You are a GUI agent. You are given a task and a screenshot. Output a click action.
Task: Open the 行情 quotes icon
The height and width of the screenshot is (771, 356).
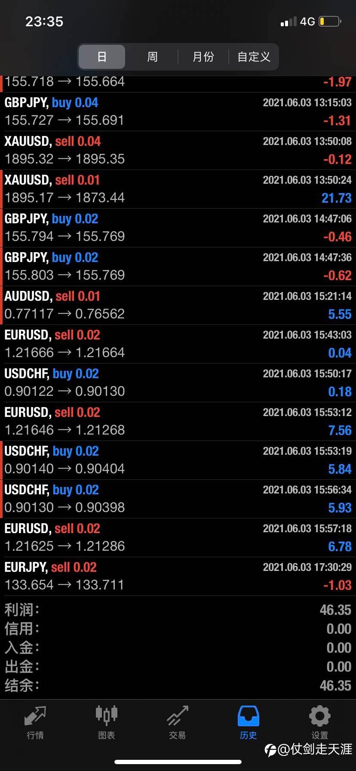(x=35, y=716)
